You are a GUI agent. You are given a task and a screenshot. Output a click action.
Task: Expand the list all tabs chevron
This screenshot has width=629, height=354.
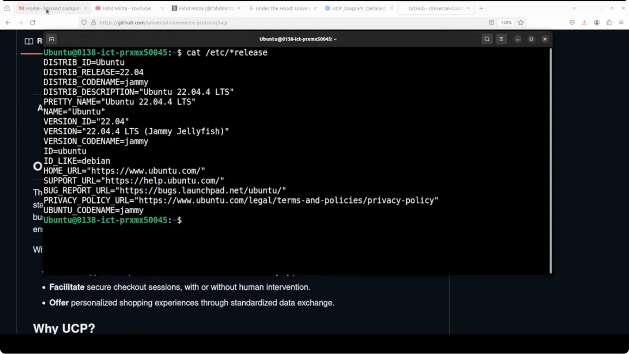coord(574,8)
